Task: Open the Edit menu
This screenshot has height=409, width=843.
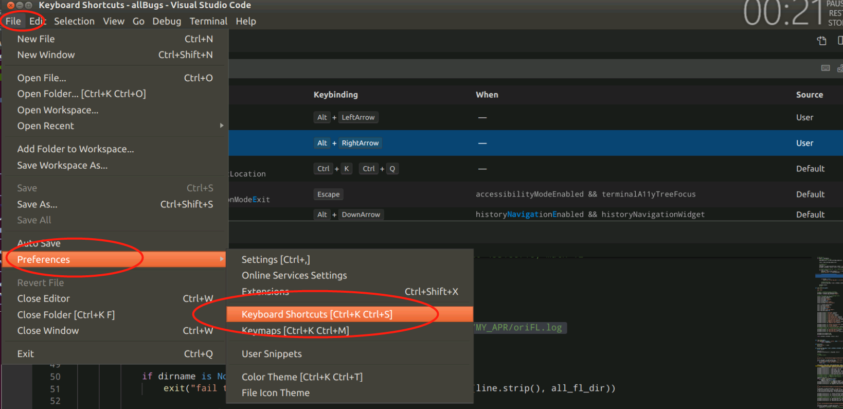Action: click(38, 21)
